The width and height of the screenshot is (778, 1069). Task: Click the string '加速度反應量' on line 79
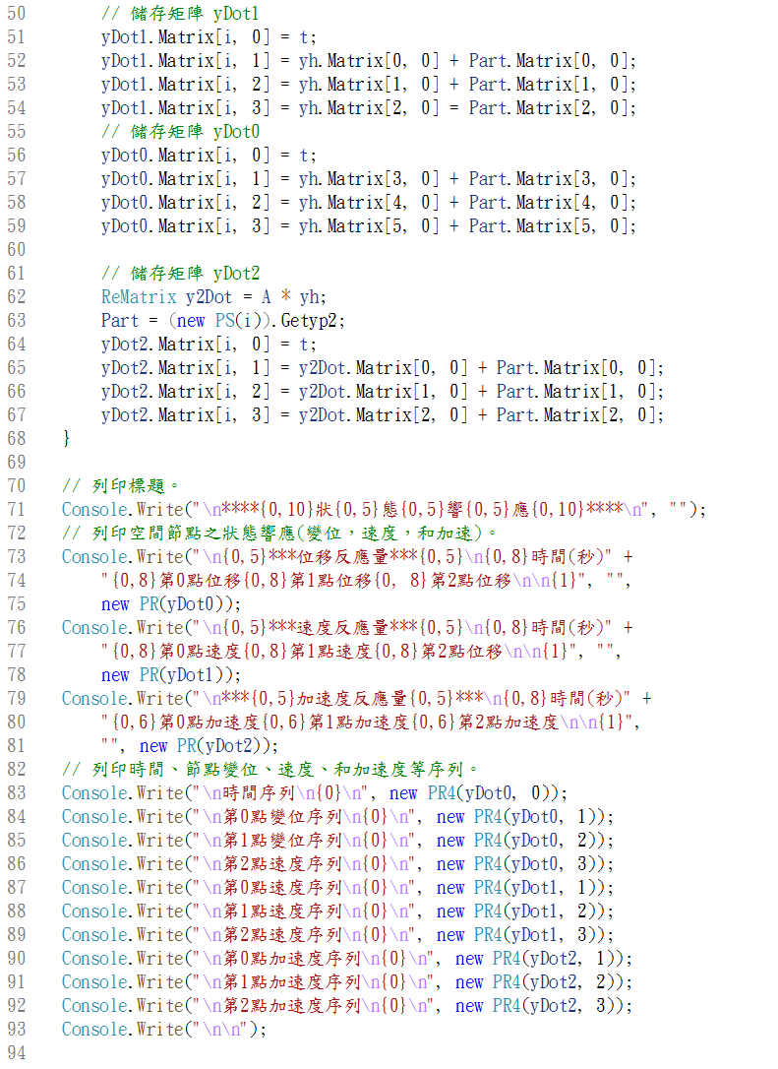pyautogui.click(x=352, y=699)
